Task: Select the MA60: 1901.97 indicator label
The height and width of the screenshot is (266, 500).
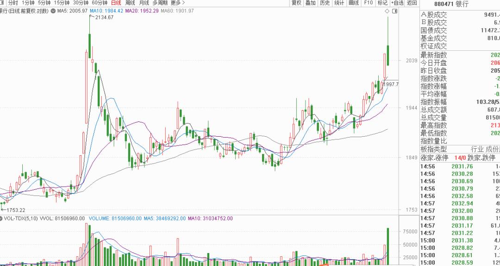Action: tap(177, 11)
